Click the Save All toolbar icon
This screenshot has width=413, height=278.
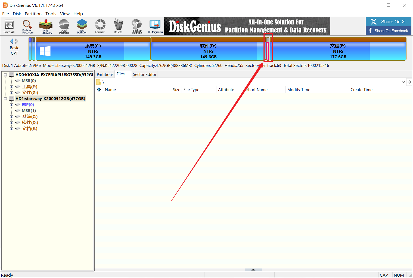click(x=9, y=26)
